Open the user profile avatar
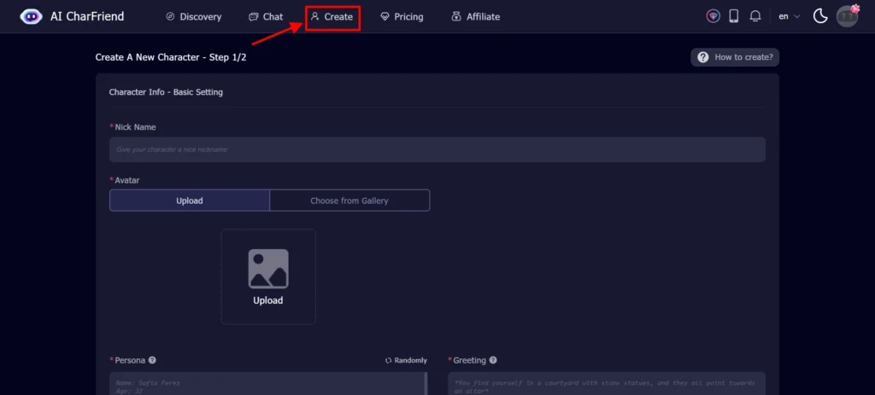 (846, 16)
